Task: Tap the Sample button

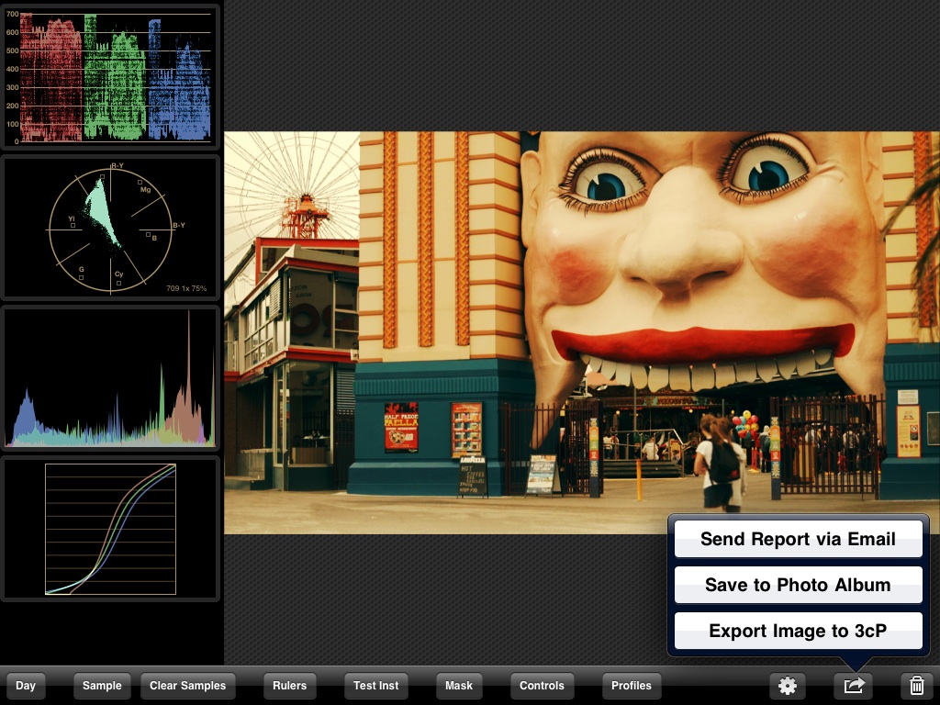Action: [x=102, y=685]
